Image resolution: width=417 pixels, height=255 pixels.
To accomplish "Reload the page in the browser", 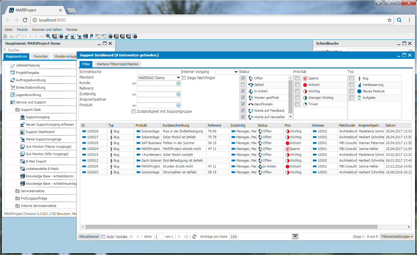I will [x=25, y=20].
